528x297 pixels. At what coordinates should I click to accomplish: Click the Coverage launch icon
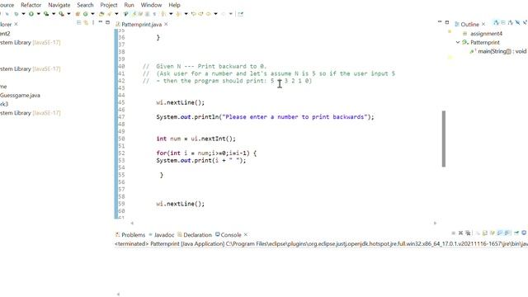pyautogui.click(x=46, y=14)
